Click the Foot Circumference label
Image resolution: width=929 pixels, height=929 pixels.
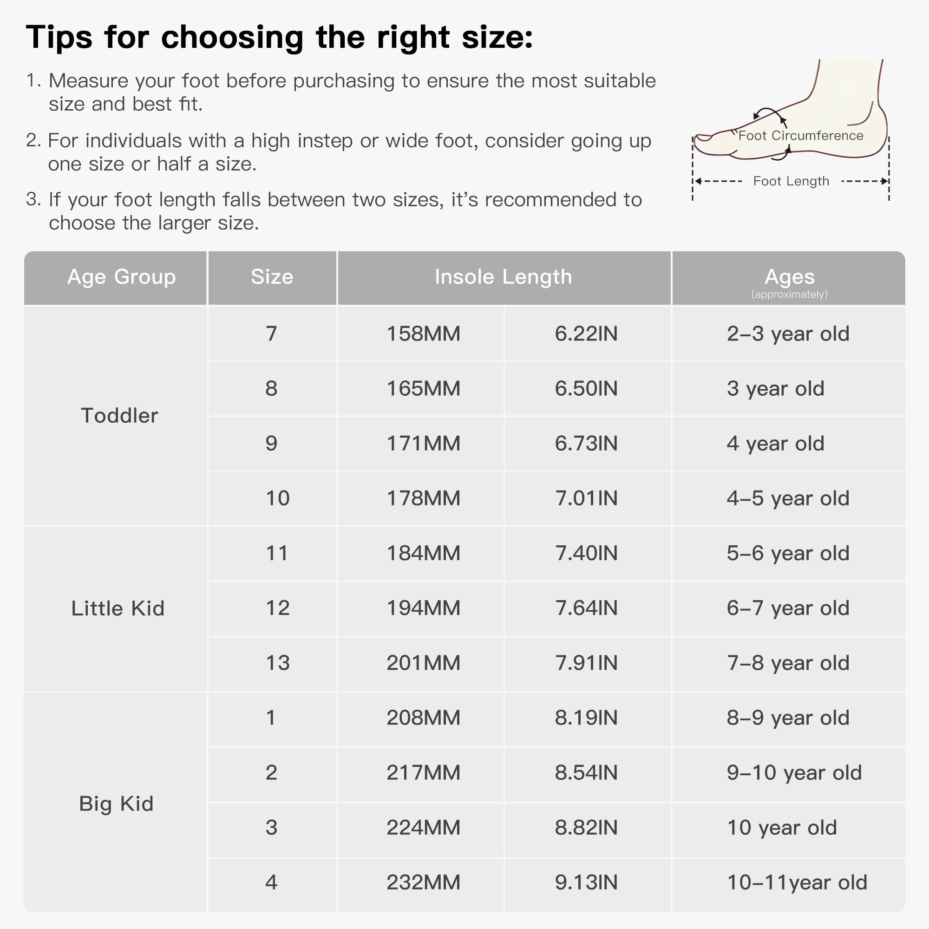pos(801,136)
